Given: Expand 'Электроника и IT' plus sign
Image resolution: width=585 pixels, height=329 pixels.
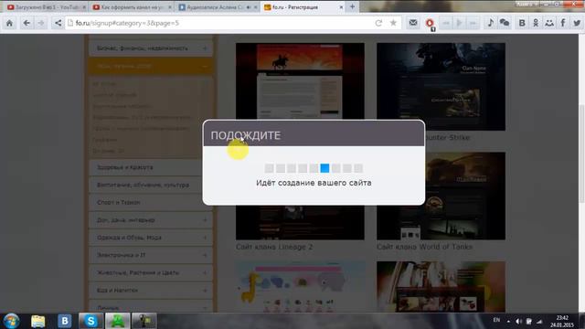Looking at the screenshot, I should click(205, 255).
